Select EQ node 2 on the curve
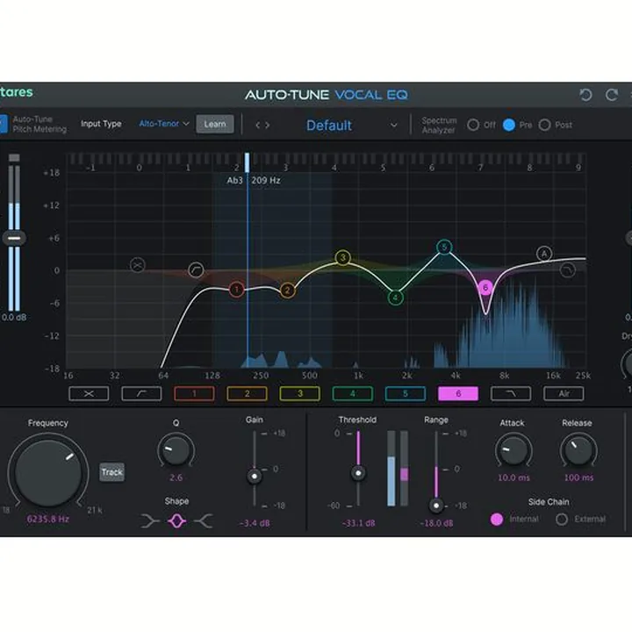Screen dimensions: 632x632 287,291
